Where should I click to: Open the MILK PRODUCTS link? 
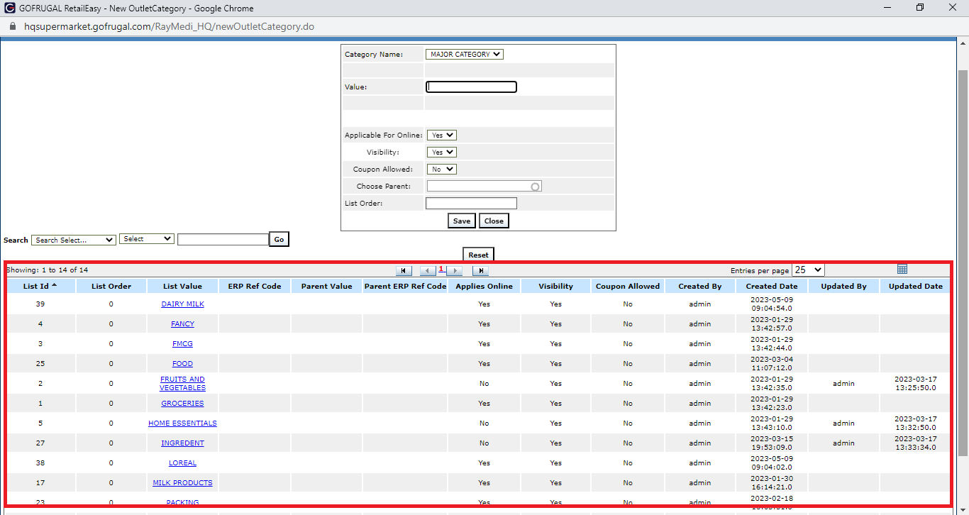(x=182, y=483)
